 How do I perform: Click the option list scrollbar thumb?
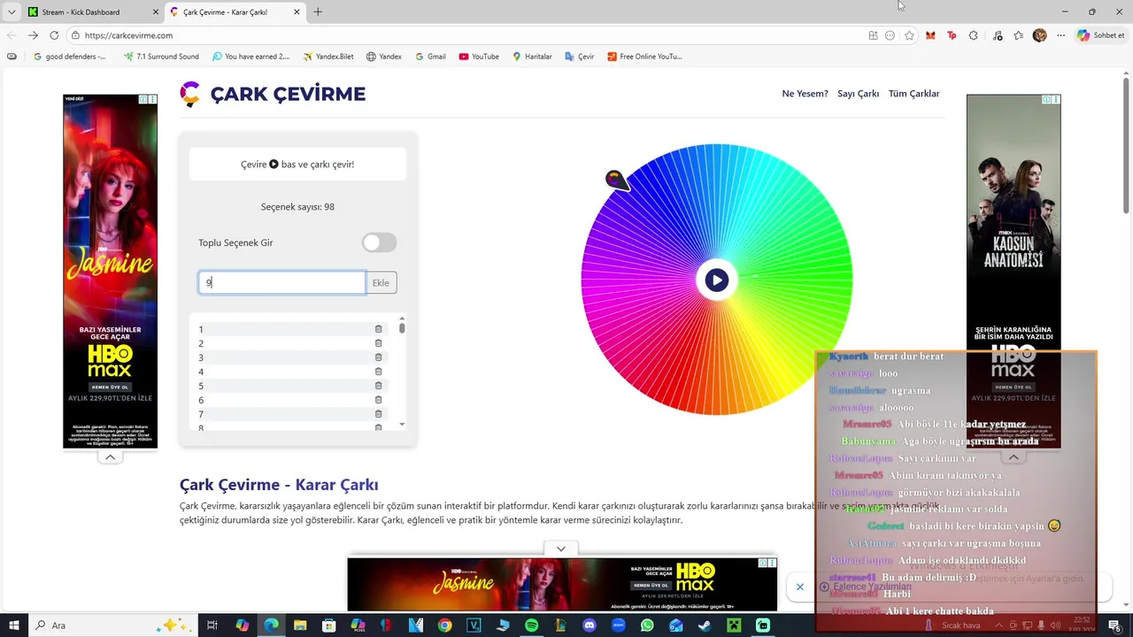402,328
